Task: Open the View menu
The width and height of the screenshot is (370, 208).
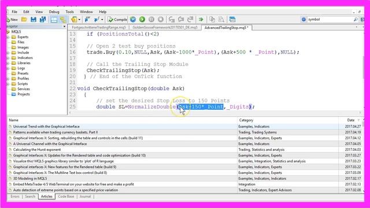Action: [39, 12]
